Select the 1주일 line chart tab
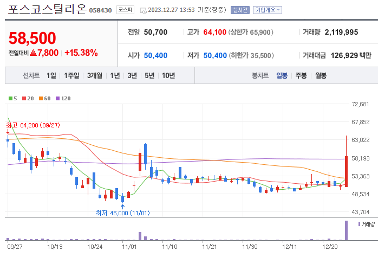Screen dimensions: 378x257 (71, 75)
